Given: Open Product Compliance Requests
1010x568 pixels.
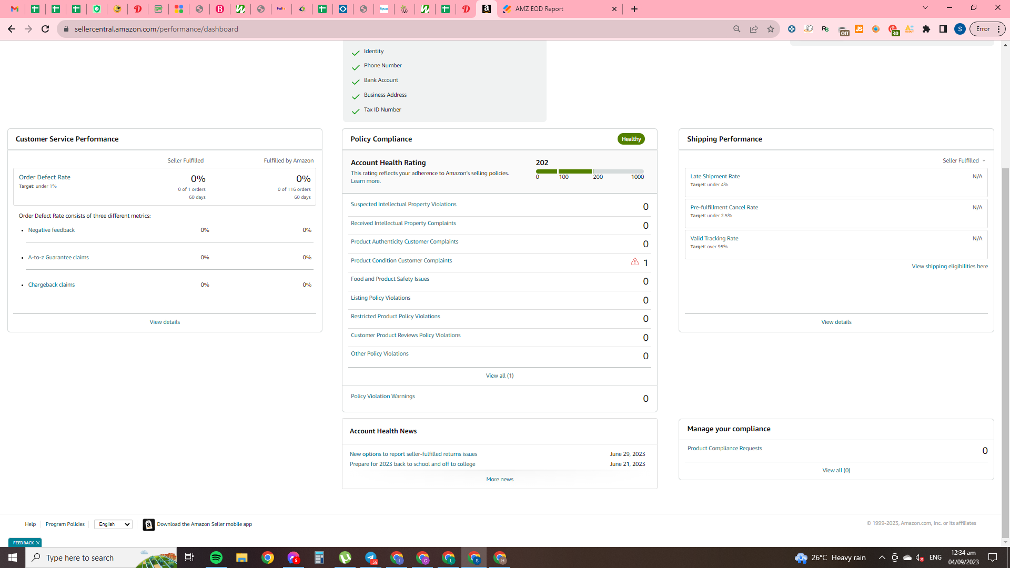Looking at the screenshot, I should click(724, 449).
